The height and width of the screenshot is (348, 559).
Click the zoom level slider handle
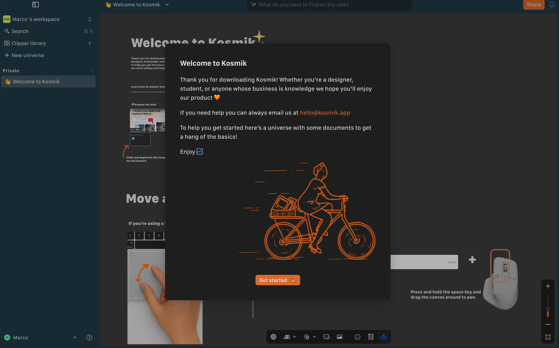point(548,309)
